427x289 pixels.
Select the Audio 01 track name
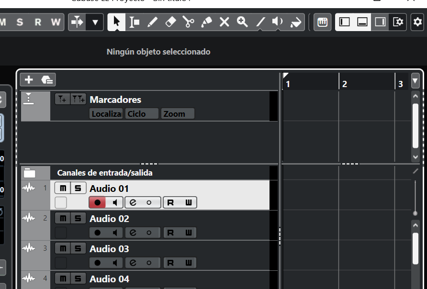click(x=109, y=189)
